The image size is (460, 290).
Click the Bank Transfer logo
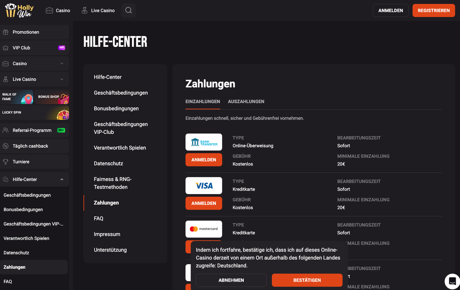click(x=204, y=142)
